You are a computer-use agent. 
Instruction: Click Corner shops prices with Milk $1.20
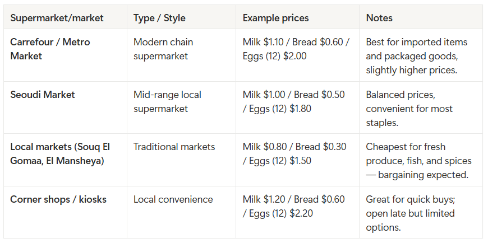[294, 206]
